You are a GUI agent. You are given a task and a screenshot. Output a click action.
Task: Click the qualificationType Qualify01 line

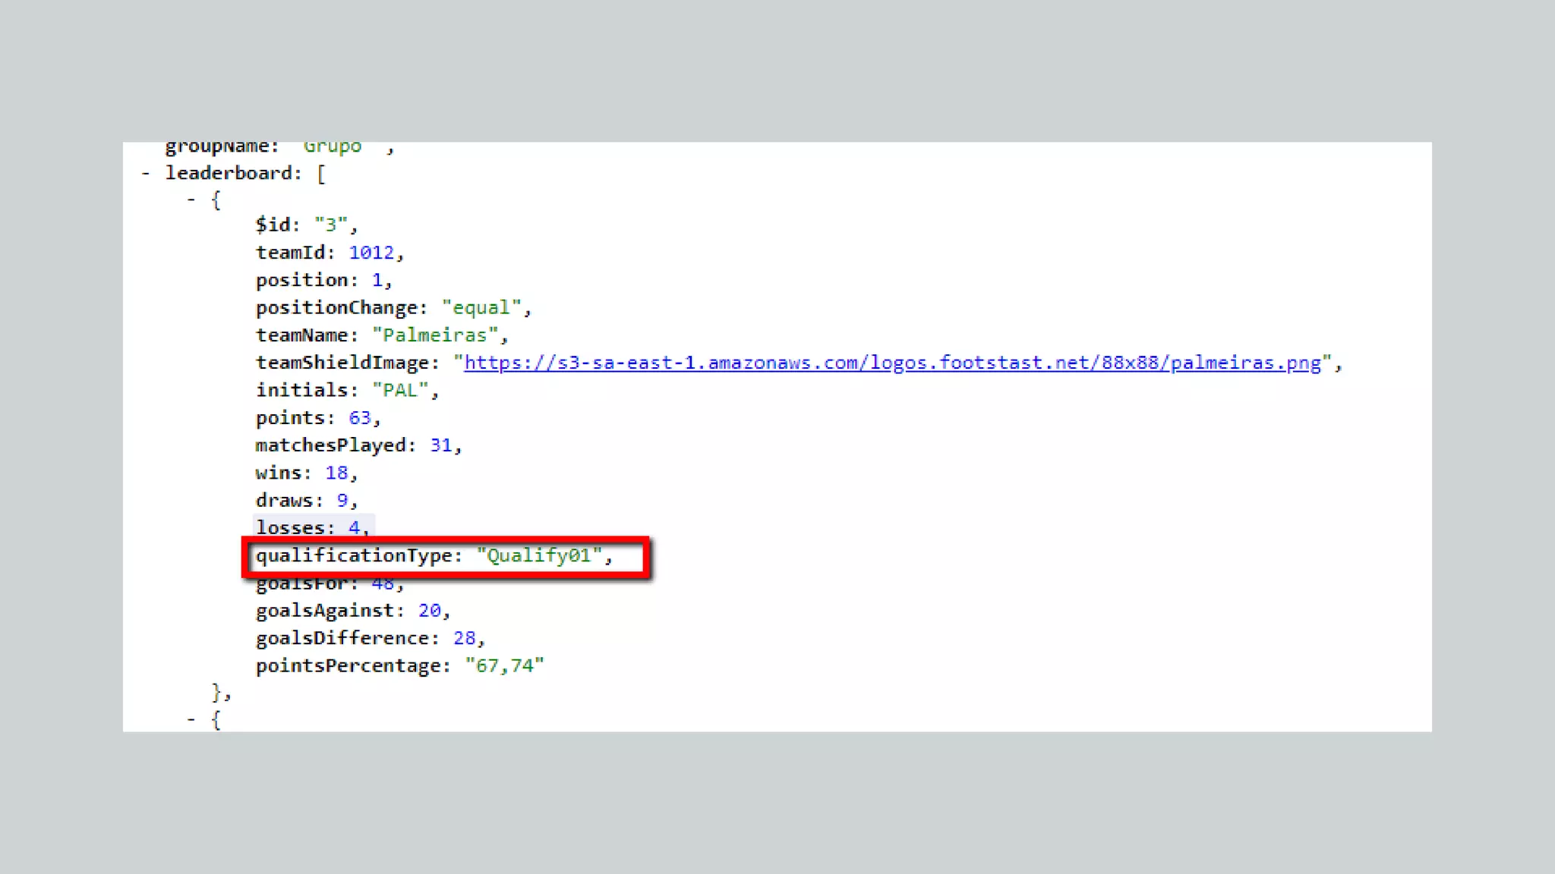433,556
